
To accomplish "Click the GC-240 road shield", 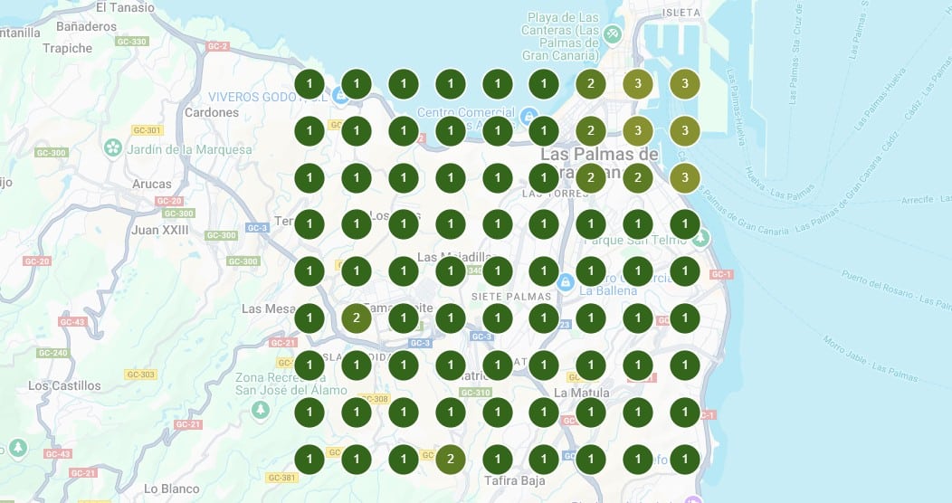I will tap(52, 353).
